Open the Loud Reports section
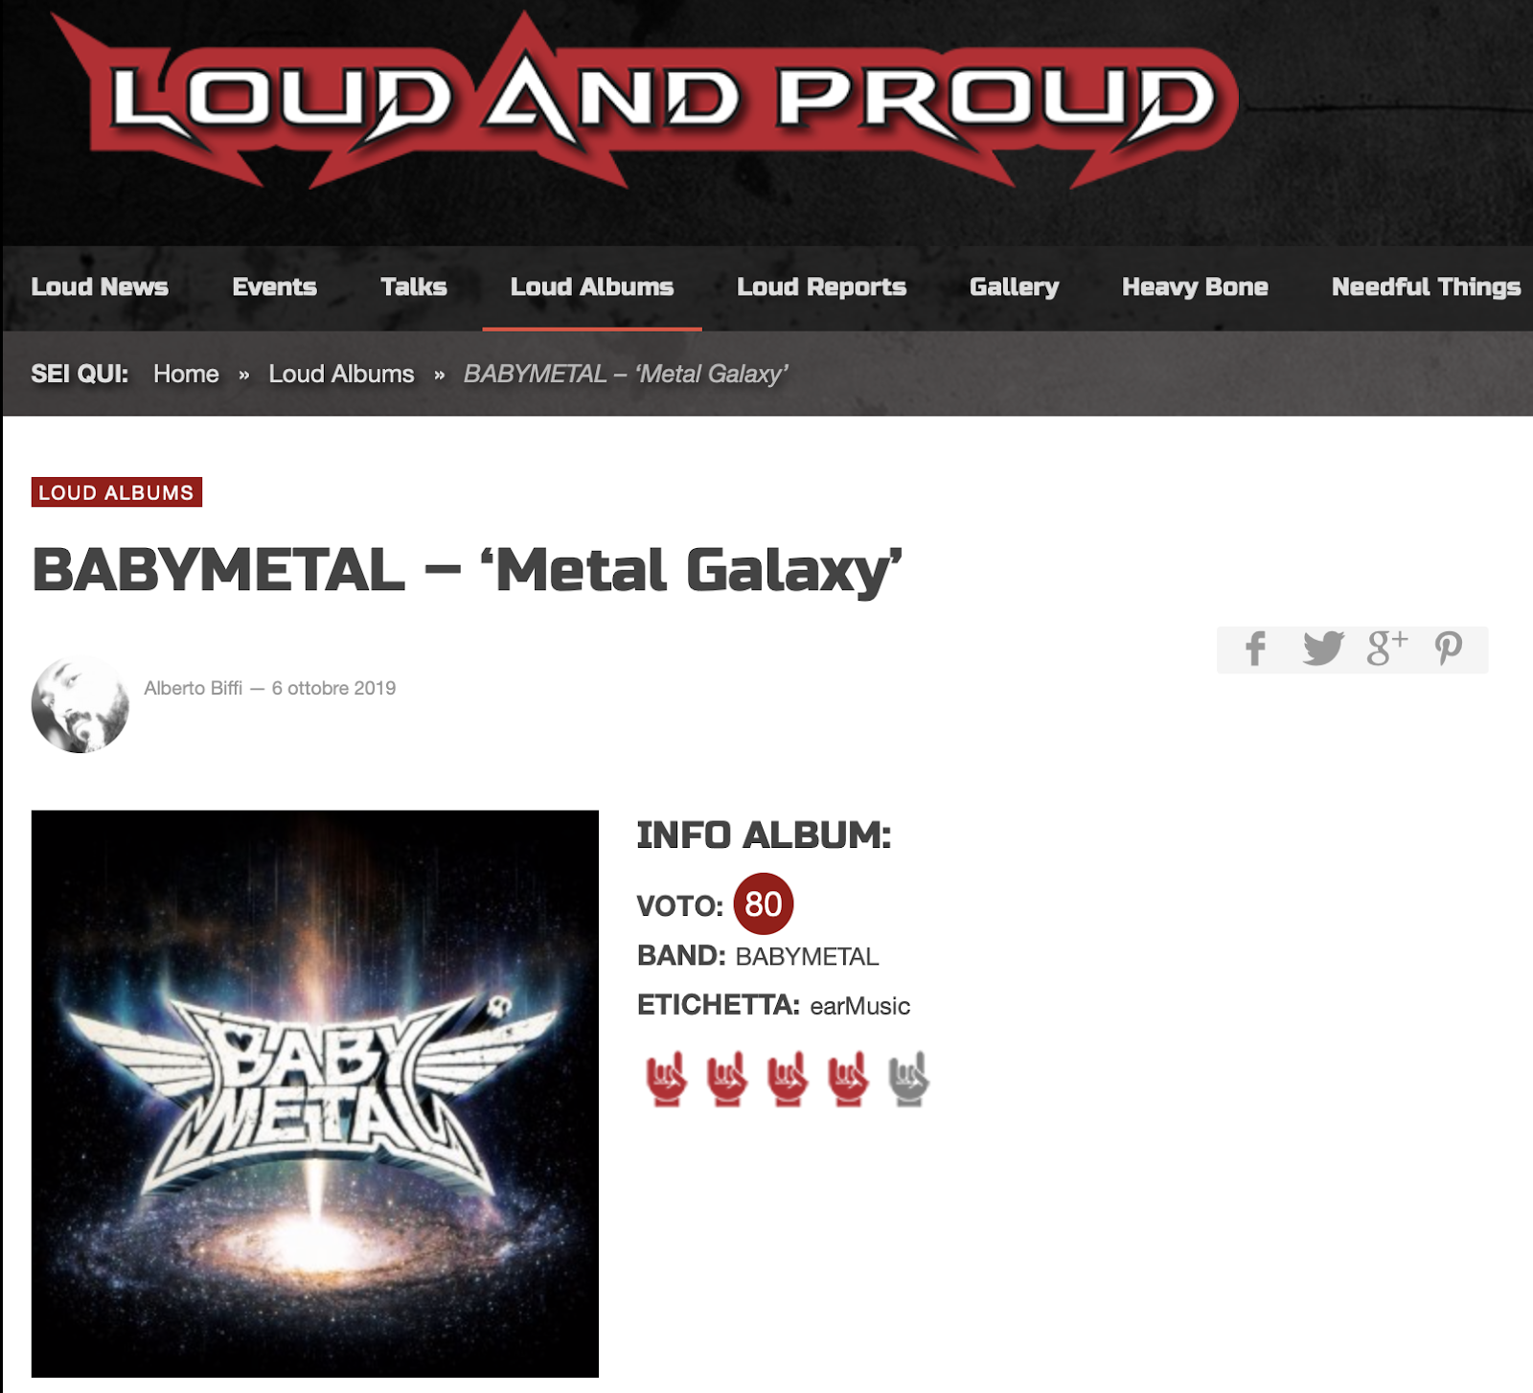This screenshot has width=1533, height=1393. pyautogui.click(x=821, y=286)
